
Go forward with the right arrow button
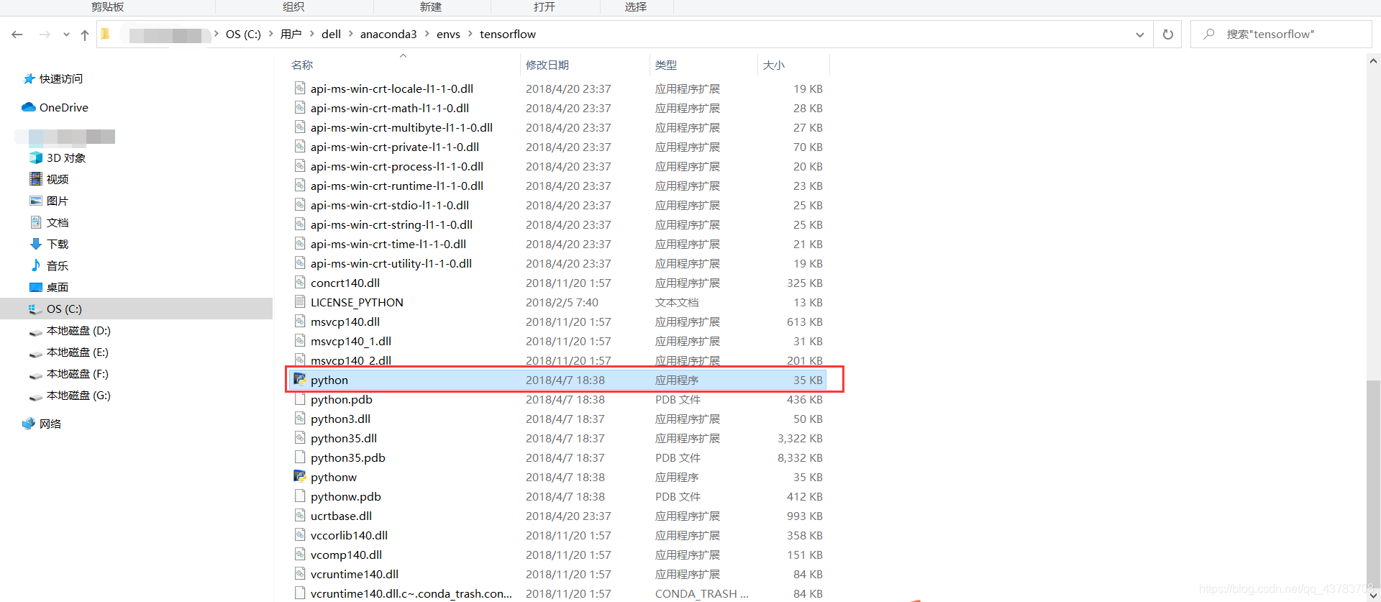(x=45, y=35)
